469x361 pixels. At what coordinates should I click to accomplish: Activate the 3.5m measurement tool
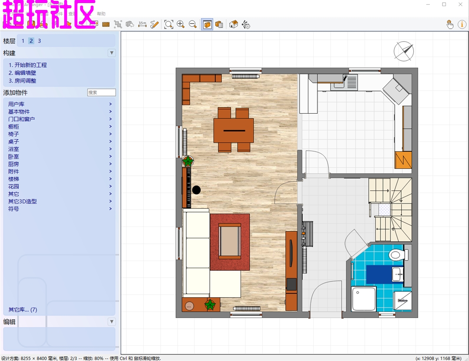(142, 24)
